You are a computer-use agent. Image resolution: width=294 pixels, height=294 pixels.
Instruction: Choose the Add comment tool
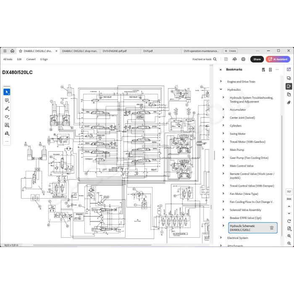7,100
